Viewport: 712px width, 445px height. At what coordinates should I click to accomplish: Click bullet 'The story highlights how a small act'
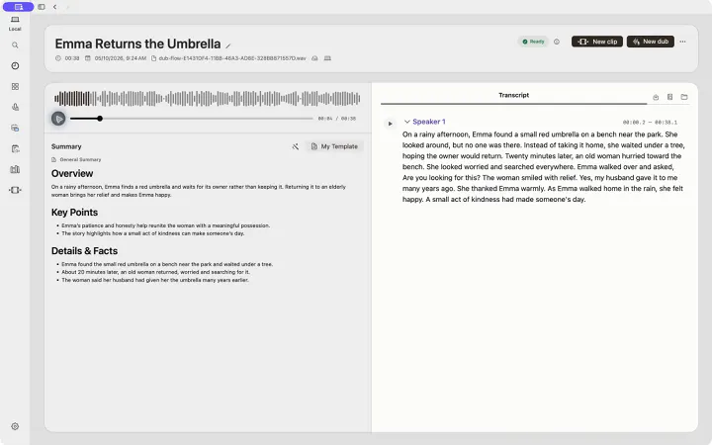coord(152,233)
